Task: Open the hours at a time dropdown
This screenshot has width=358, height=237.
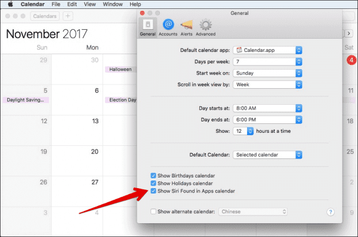Action: (x=243, y=131)
